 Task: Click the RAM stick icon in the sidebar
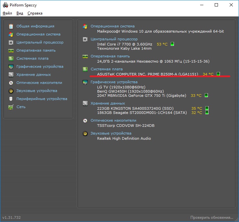[11, 51]
